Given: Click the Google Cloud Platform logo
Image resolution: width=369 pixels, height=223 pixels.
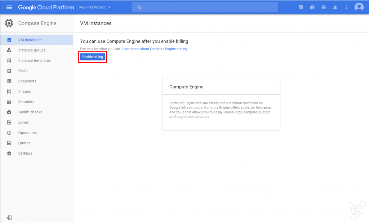Looking at the screenshot, I should [46, 7].
